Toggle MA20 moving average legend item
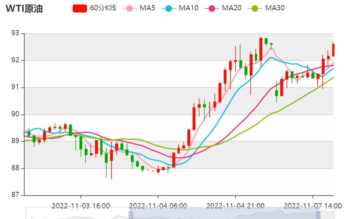Screen dimensions: 358x219 pos(212,9)
